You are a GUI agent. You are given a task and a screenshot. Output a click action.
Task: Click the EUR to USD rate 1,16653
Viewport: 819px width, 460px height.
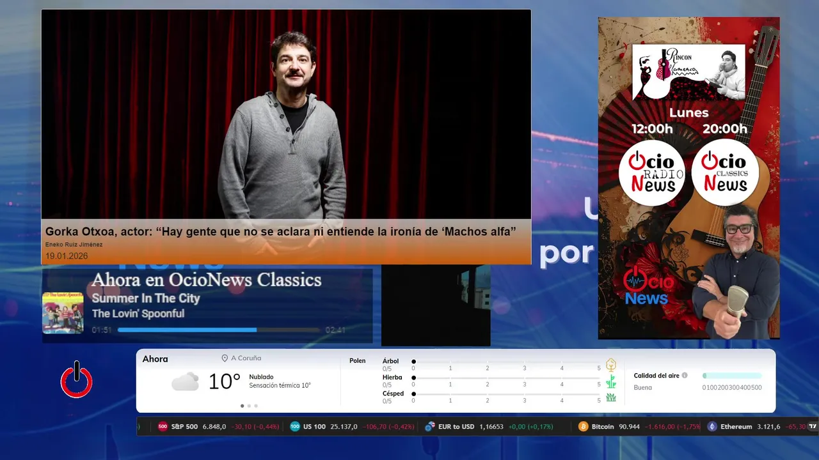pos(491,426)
